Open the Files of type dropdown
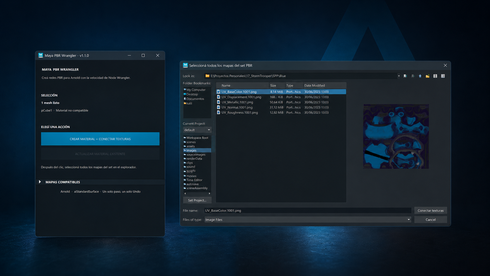Viewport: 490px width, 276px height. [308, 220]
